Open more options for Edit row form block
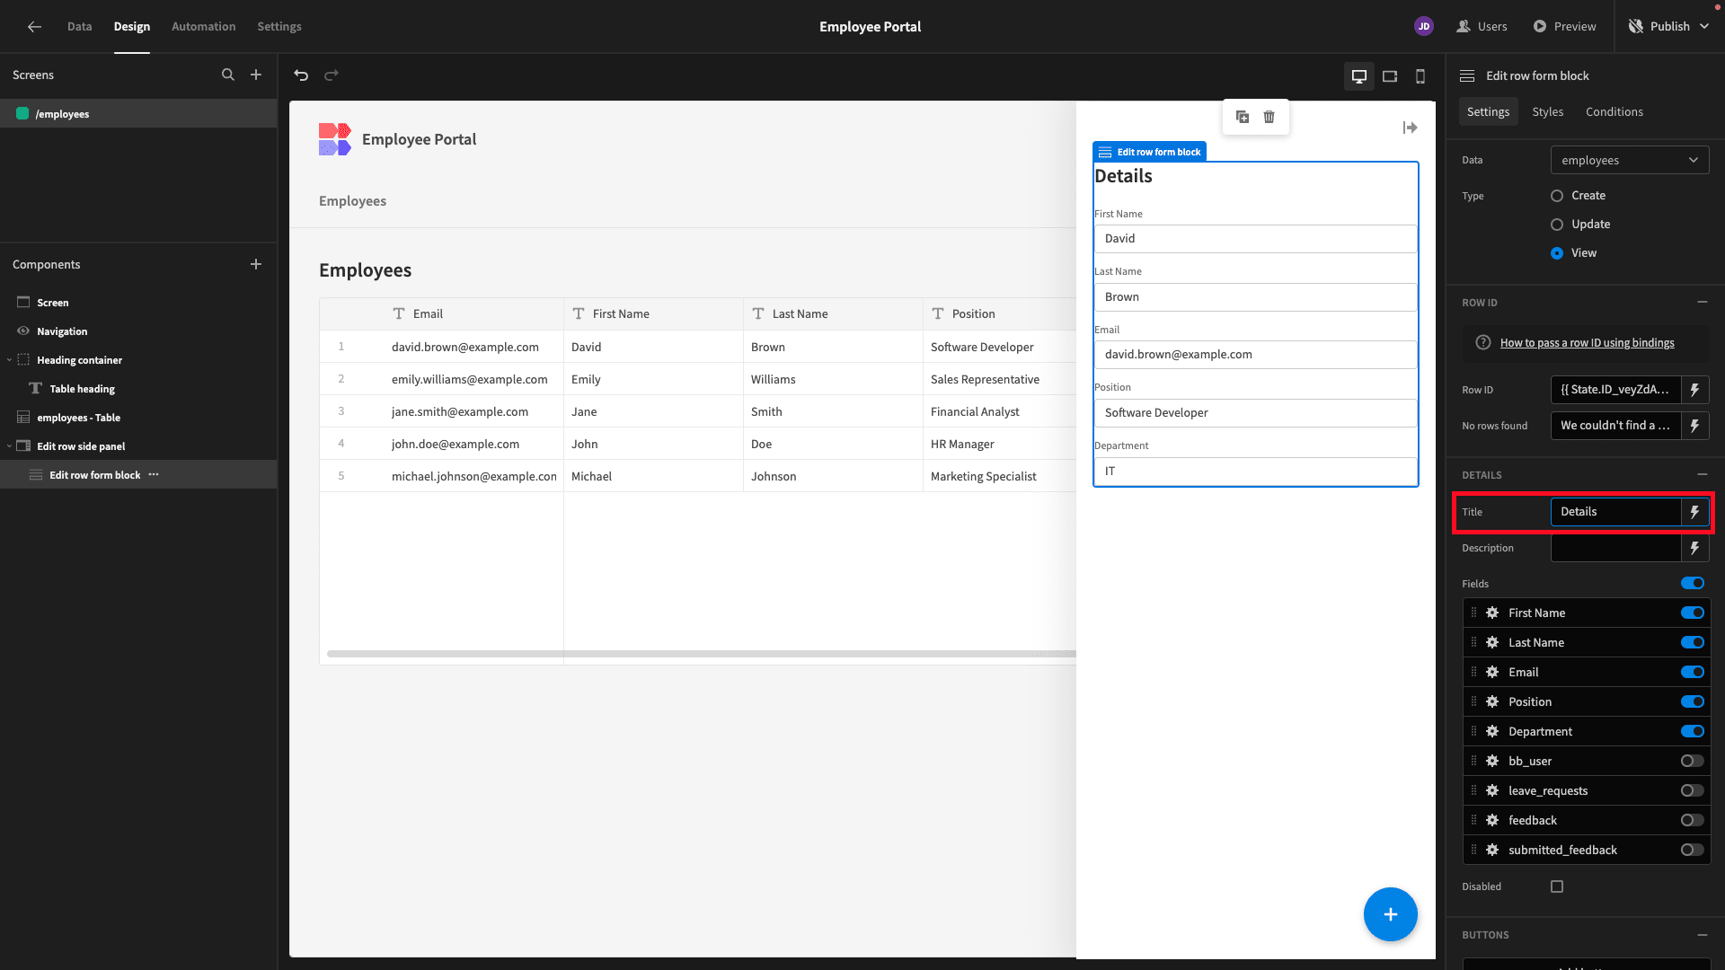The image size is (1725, 970). (154, 475)
